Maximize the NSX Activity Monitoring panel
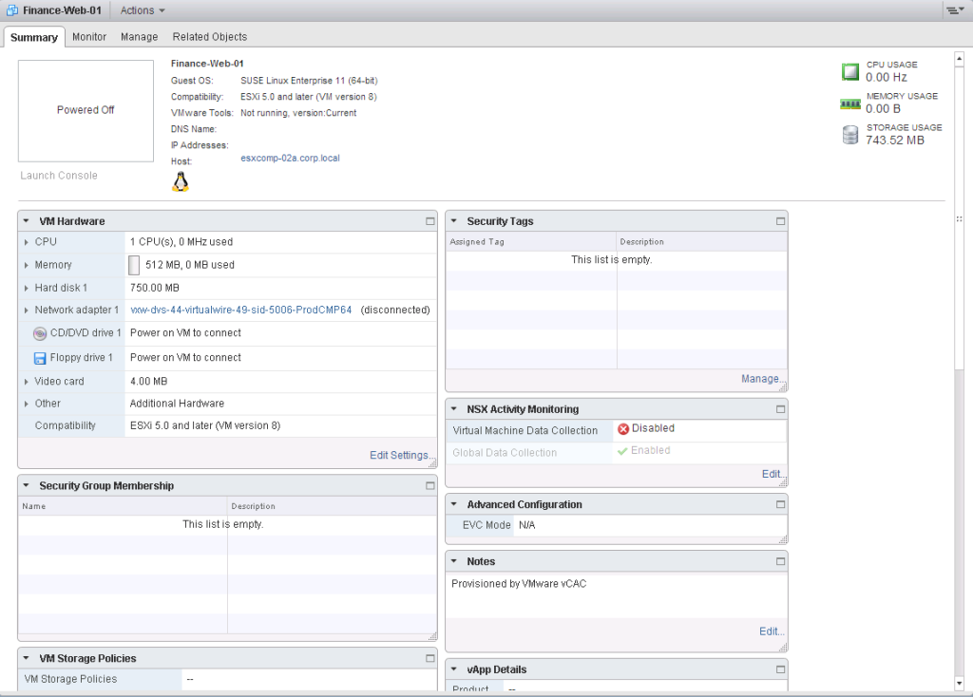Viewport: 973px width, 697px height. tap(781, 409)
